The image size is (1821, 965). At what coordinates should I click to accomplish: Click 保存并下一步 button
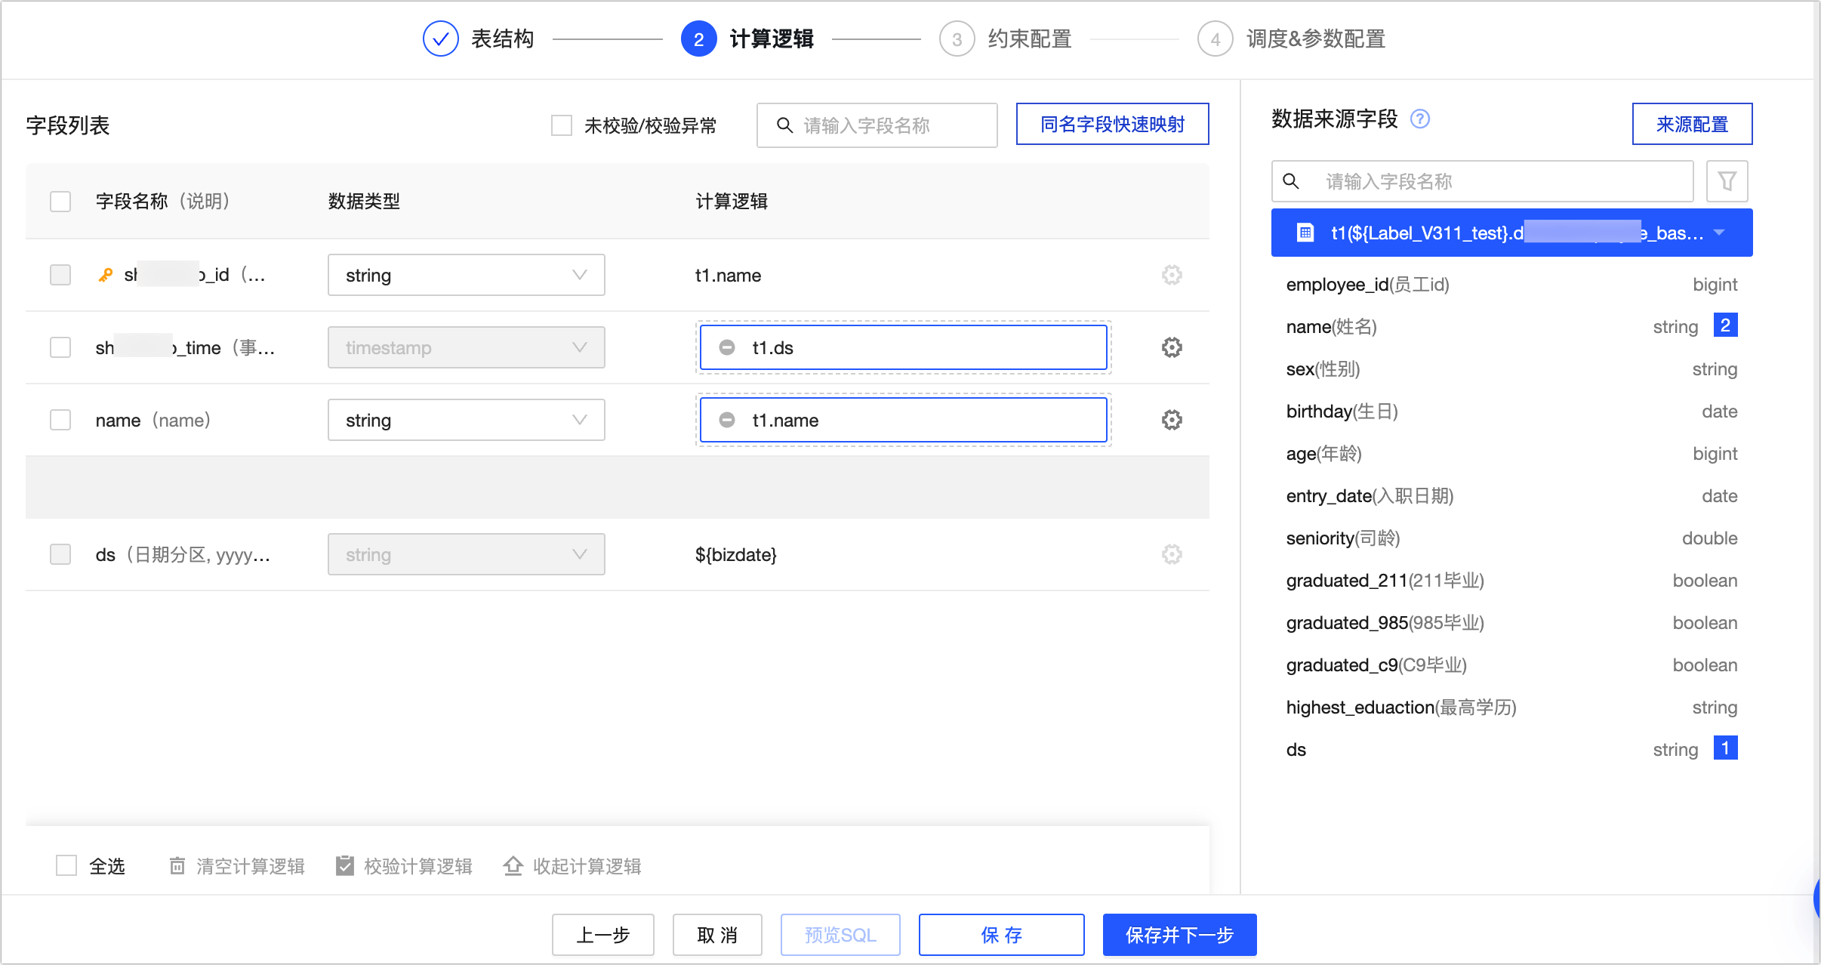tap(1179, 935)
